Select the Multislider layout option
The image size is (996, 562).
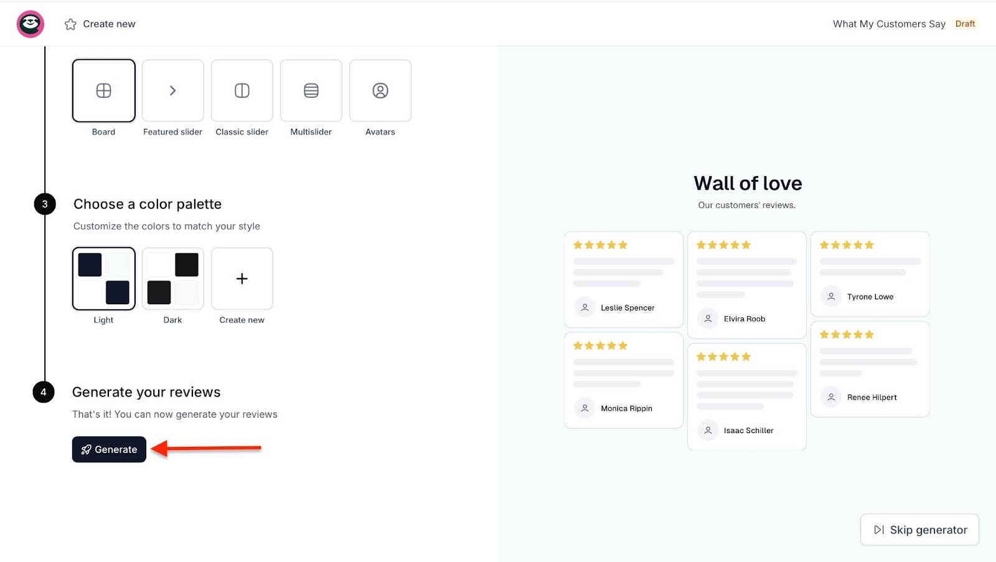pos(311,91)
